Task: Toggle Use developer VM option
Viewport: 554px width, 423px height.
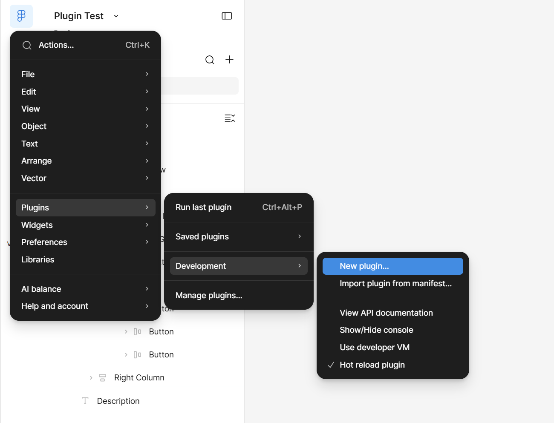Action: 393,348
